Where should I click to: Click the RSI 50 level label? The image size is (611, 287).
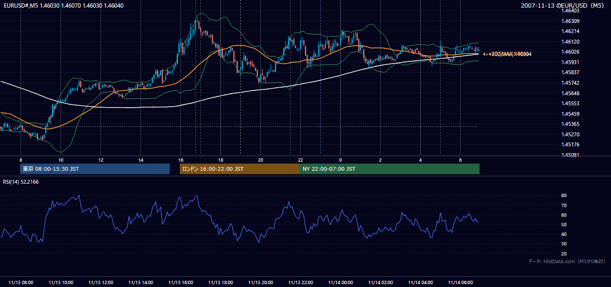[x=564, y=224]
